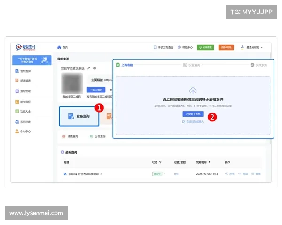Click the user avatar icon
This screenshot has height=225, width=282.
[x=242, y=47]
